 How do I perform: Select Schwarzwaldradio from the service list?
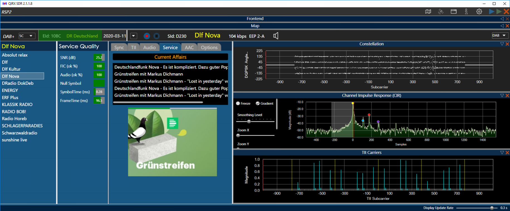[x=19, y=133]
